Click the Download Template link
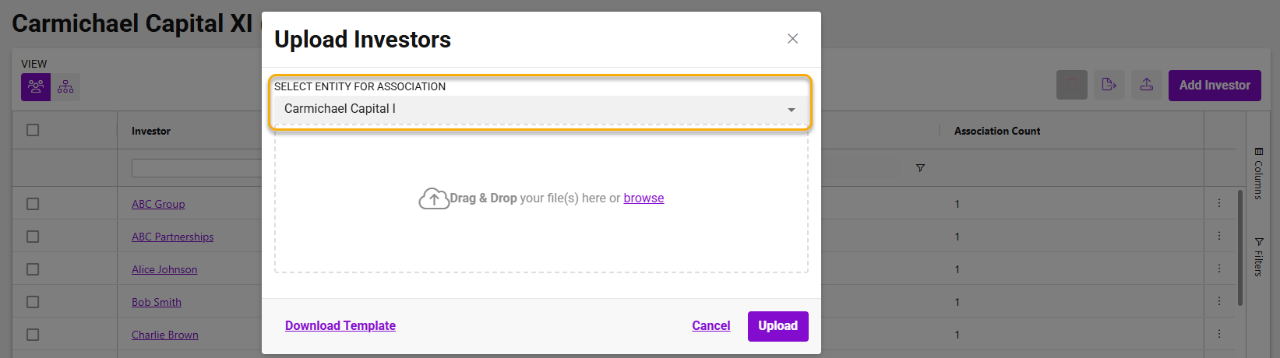This screenshot has height=358, width=1280. pyautogui.click(x=340, y=326)
